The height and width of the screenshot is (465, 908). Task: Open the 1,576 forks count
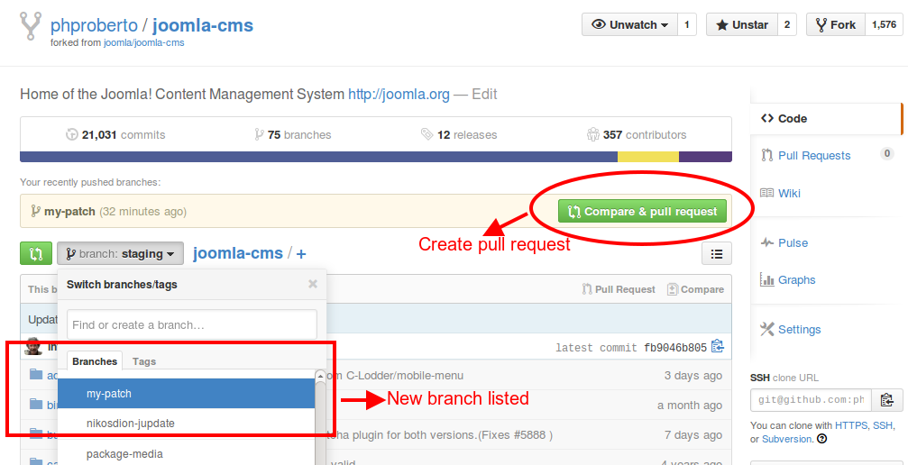point(884,25)
